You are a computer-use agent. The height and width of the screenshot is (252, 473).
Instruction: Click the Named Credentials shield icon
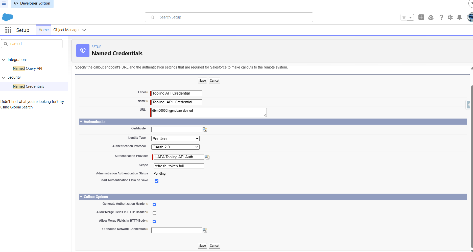point(83,51)
